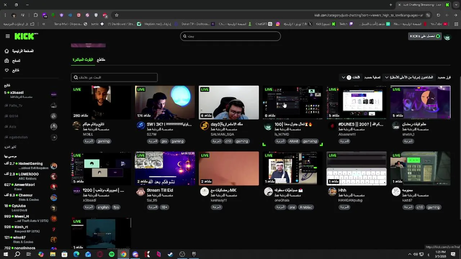Select the gta tag under S27W's stream
The image size is (461, 259).
pos(164,141)
